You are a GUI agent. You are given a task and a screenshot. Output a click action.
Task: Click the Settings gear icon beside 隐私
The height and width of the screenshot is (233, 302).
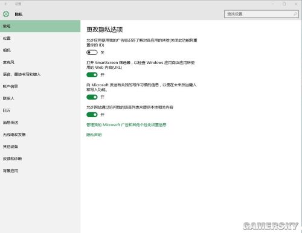click(x=6, y=14)
